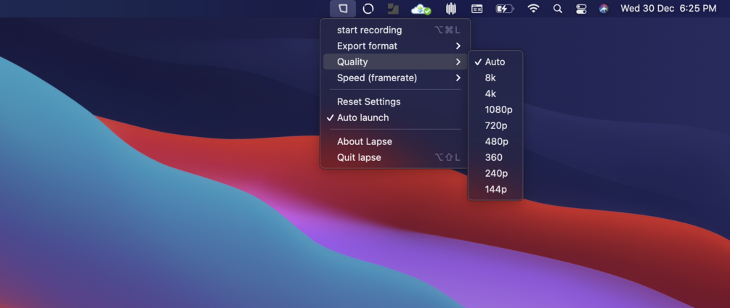Image resolution: width=730 pixels, height=308 pixels.
Task: Click the chevron beside Export format
Action: (x=458, y=46)
